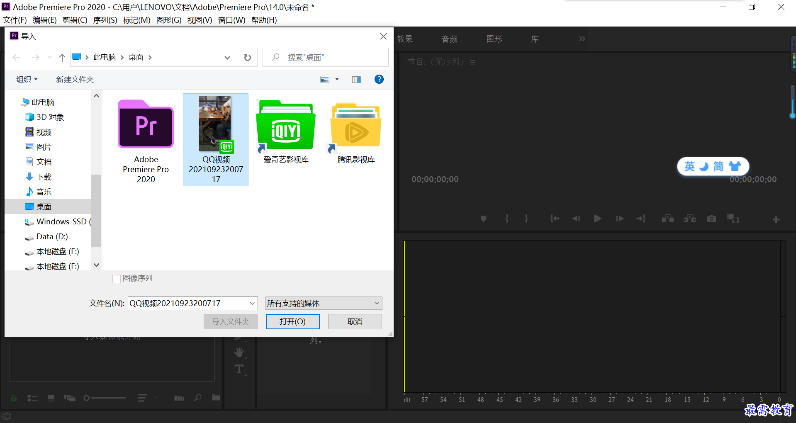
Task: Play the program monitor
Action: point(598,219)
